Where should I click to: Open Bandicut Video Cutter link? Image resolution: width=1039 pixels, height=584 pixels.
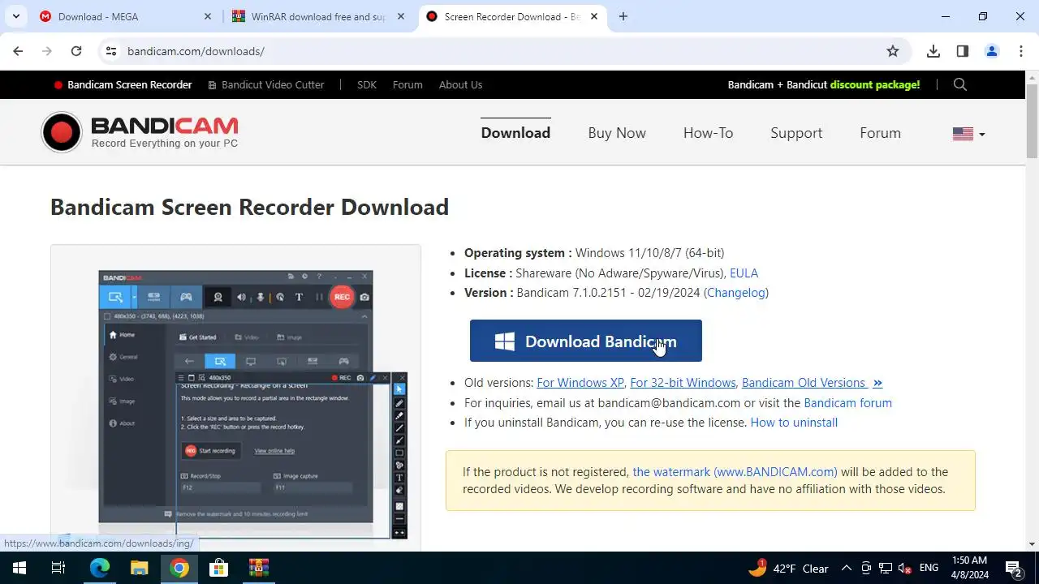(266, 84)
